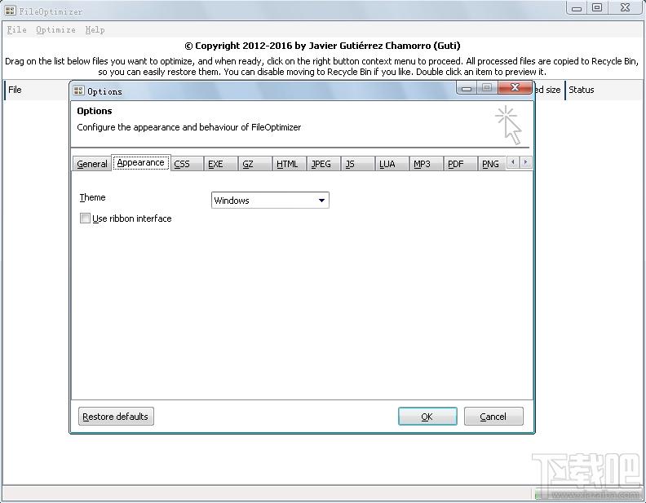
Task: Click the Options dialog title bar icon
Action: (78, 90)
